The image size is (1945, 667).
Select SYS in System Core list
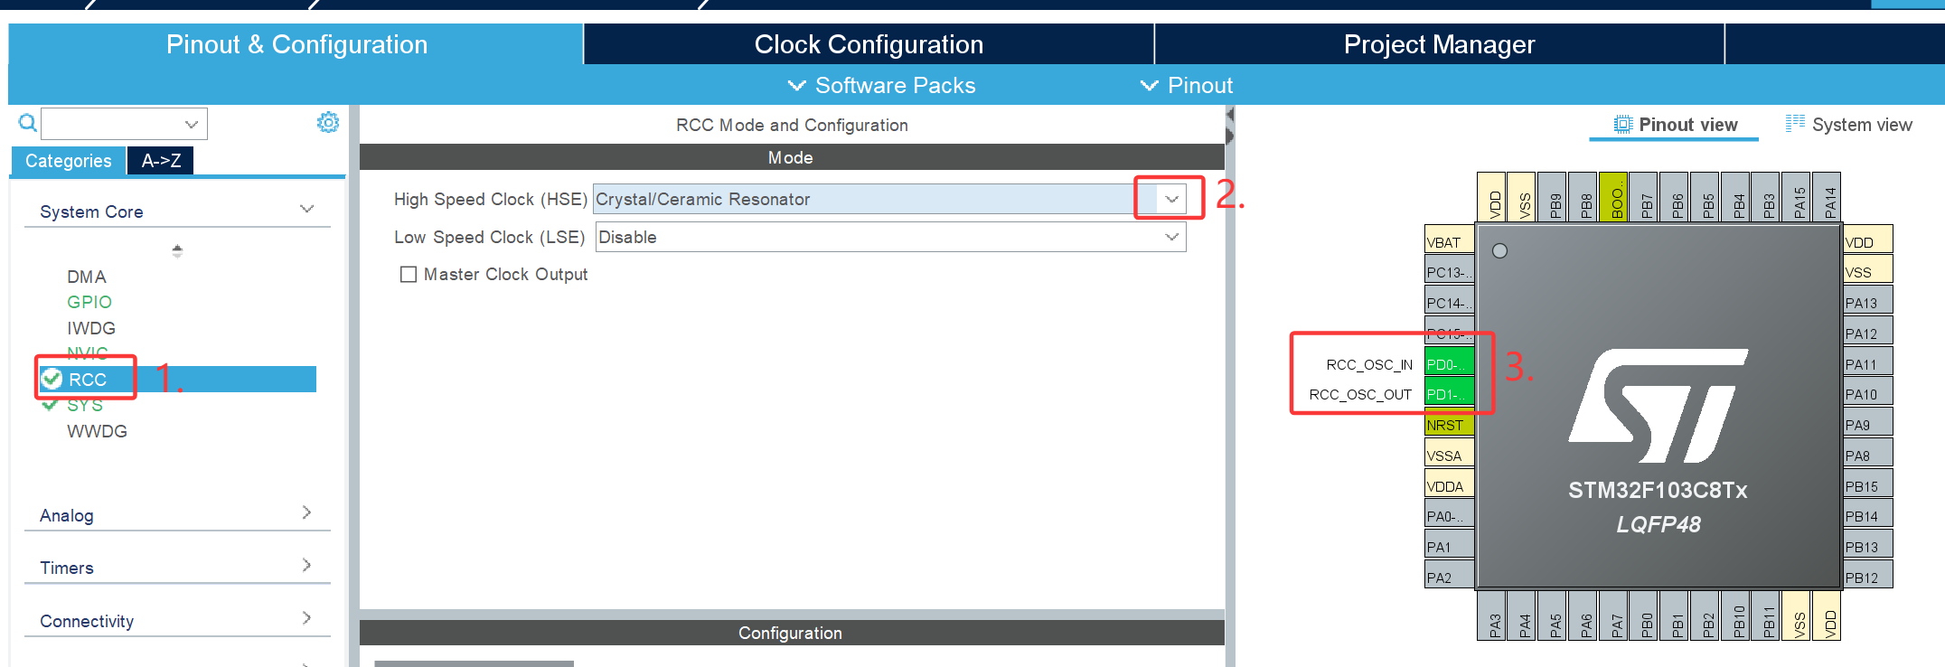(x=85, y=405)
